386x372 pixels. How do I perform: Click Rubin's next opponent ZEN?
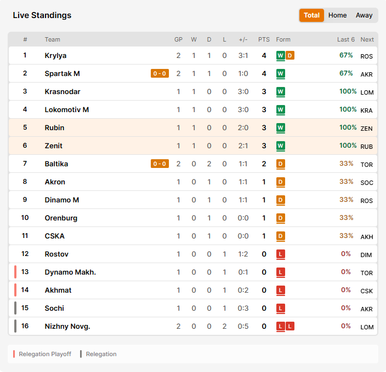[366, 129]
